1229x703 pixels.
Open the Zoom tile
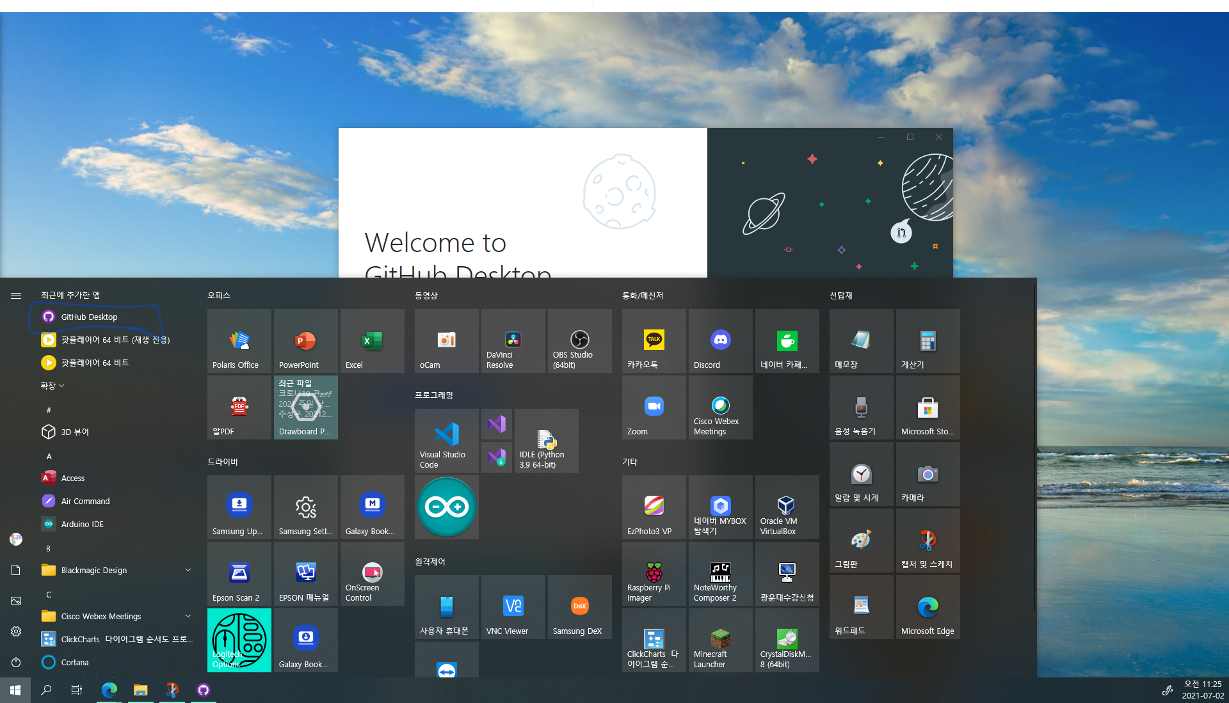coord(654,407)
